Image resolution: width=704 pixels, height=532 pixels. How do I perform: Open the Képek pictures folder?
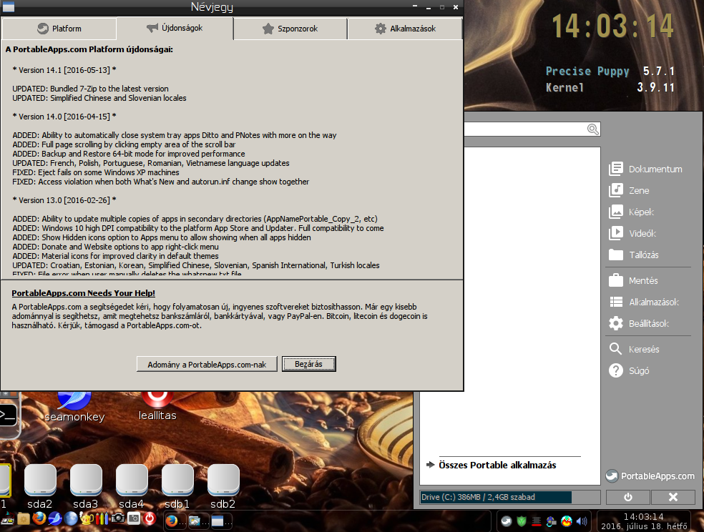[x=631, y=212]
